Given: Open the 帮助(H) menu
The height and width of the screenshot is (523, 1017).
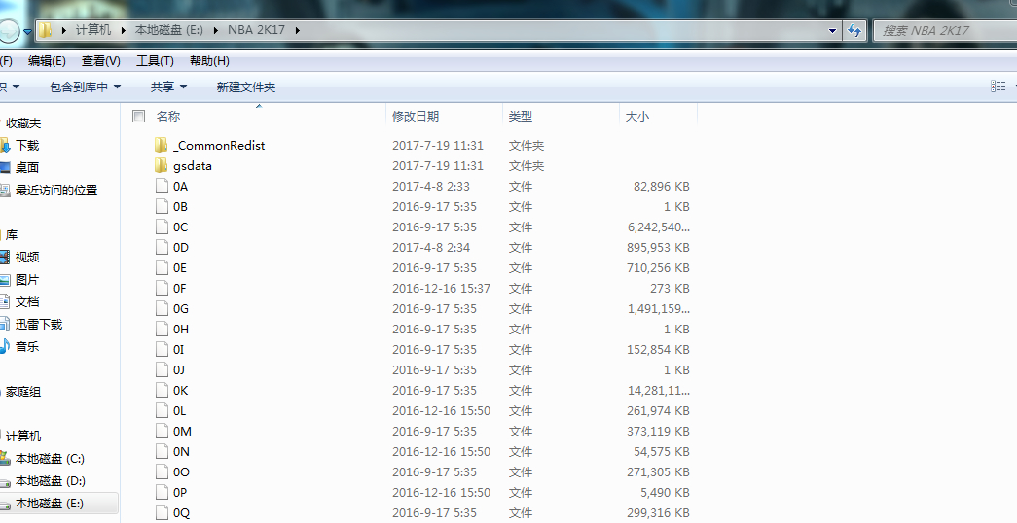Looking at the screenshot, I should (x=209, y=61).
